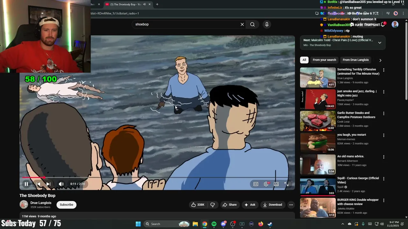The height and width of the screenshot is (229, 408).
Task: Switch player to theater mode
Action: click(x=276, y=184)
